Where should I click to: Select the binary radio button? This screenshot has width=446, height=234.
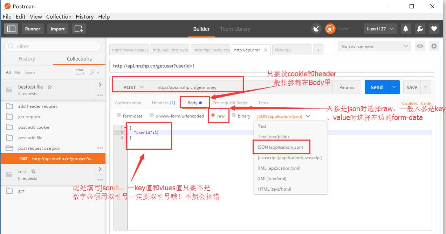(x=234, y=115)
